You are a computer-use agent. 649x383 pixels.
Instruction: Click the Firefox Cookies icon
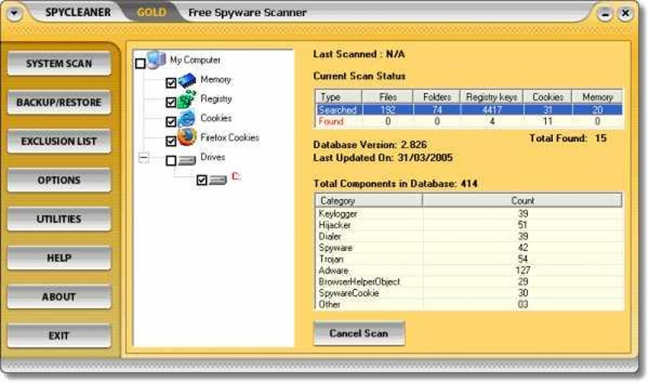(187, 137)
